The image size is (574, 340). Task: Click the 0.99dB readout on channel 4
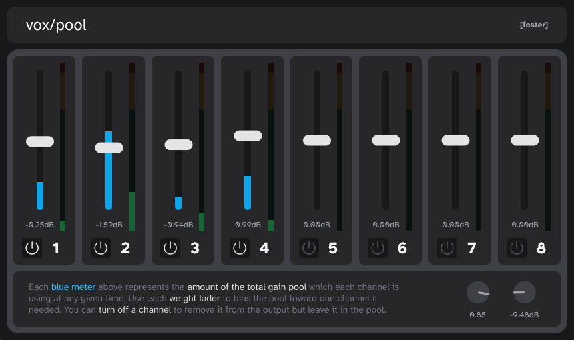pos(248,225)
